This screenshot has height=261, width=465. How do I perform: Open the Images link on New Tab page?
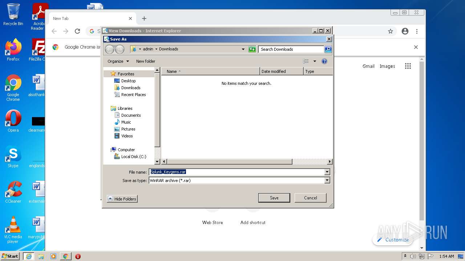387,66
